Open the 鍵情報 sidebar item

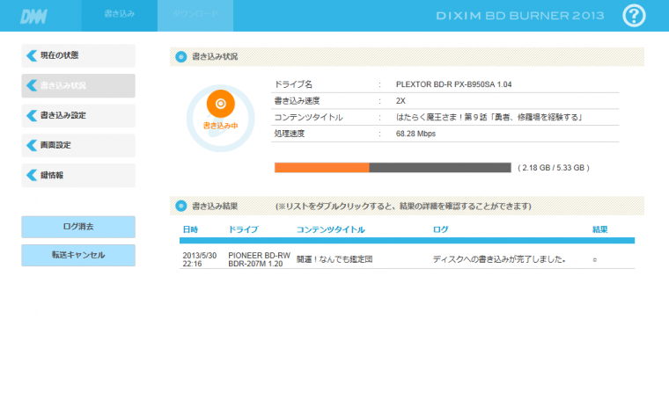[78, 175]
